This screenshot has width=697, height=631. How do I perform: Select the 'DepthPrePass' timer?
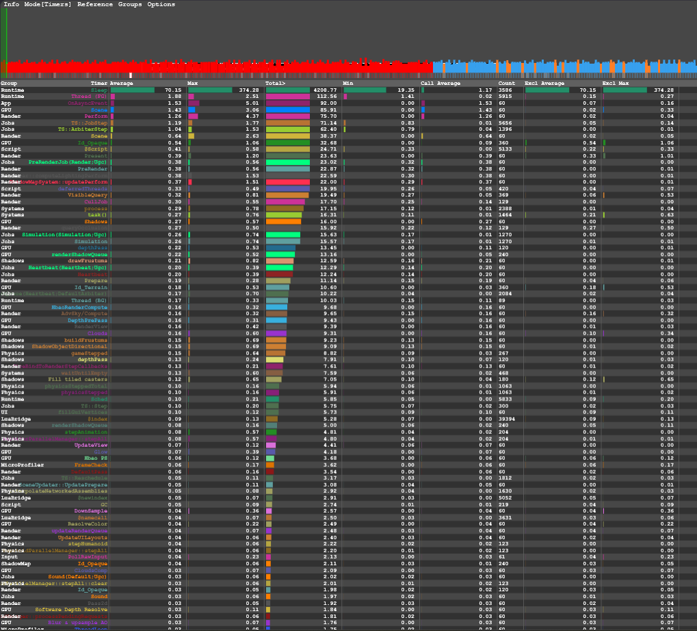(88, 320)
